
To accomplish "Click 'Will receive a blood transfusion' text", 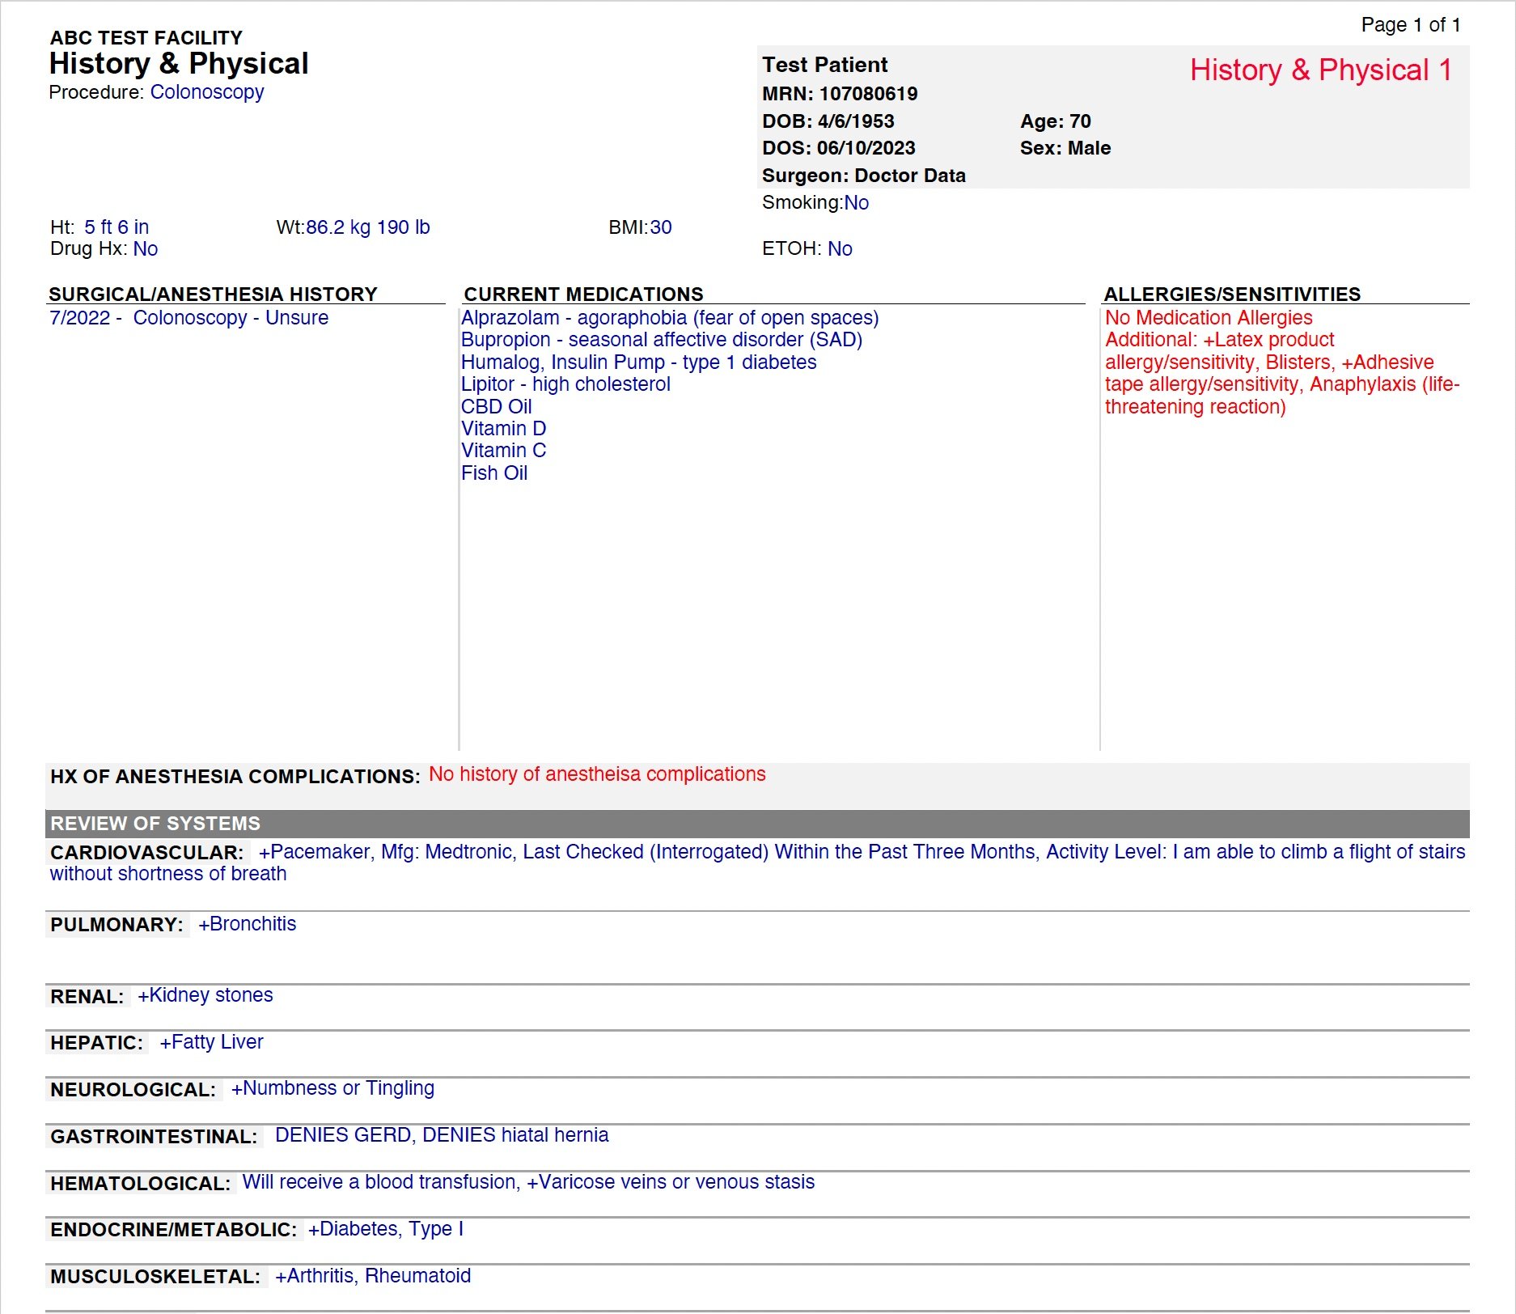I will tap(379, 1182).
